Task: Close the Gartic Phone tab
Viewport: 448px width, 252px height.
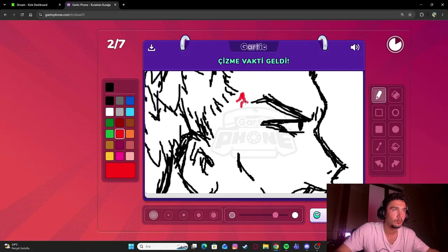Action: point(115,5)
